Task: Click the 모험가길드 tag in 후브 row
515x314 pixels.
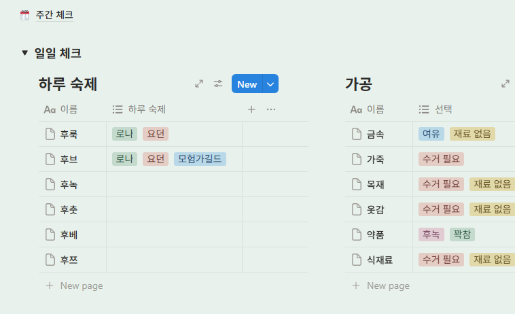Action: click(x=200, y=159)
